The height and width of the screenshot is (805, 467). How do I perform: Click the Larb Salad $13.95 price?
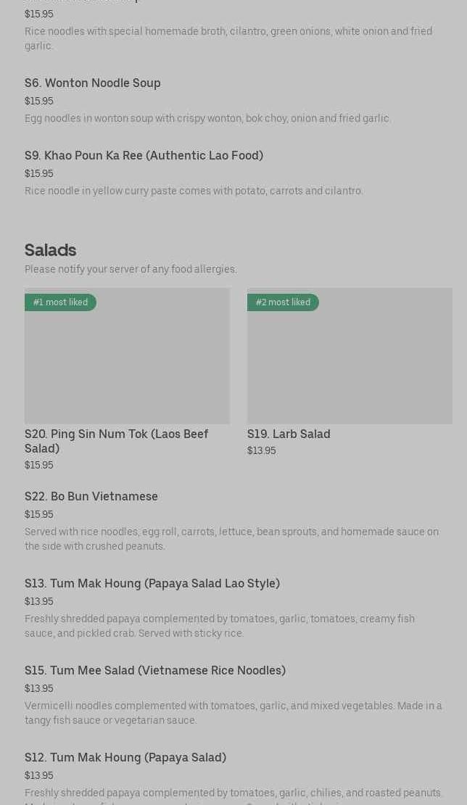[261, 451]
